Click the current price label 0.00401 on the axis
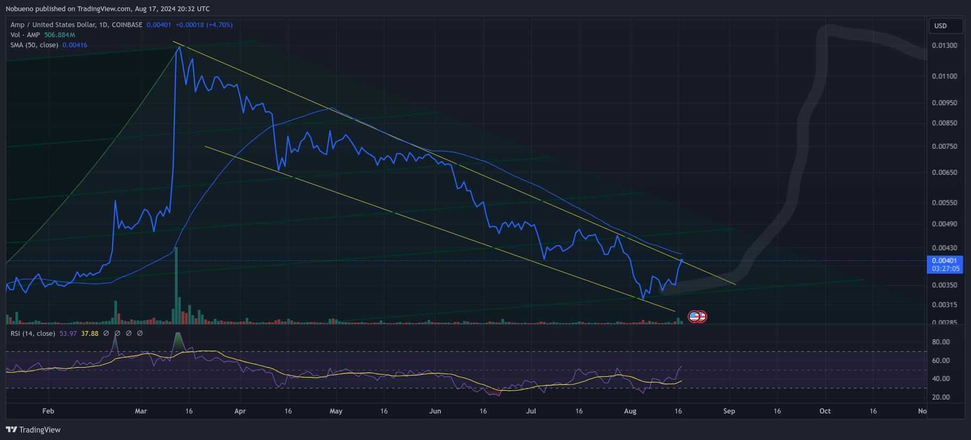The width and height of the screenshot is (971, 440). click(x=944, y=260)
